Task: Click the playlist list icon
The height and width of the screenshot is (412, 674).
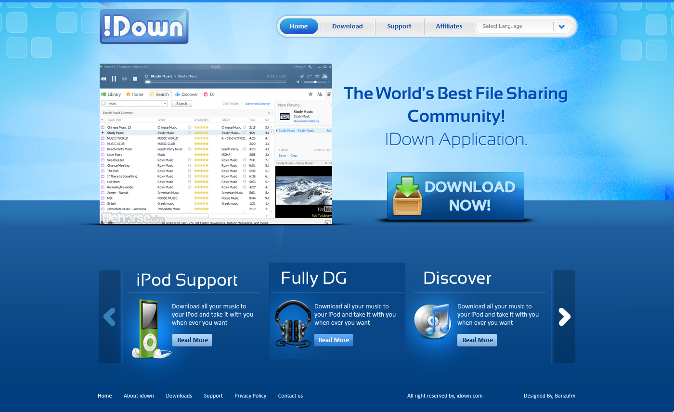Action: pos(329,94)
